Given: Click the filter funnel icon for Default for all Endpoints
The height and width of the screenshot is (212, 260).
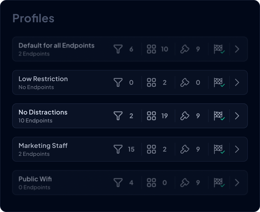Looking at the screenshot, I should tap(118, 49).
